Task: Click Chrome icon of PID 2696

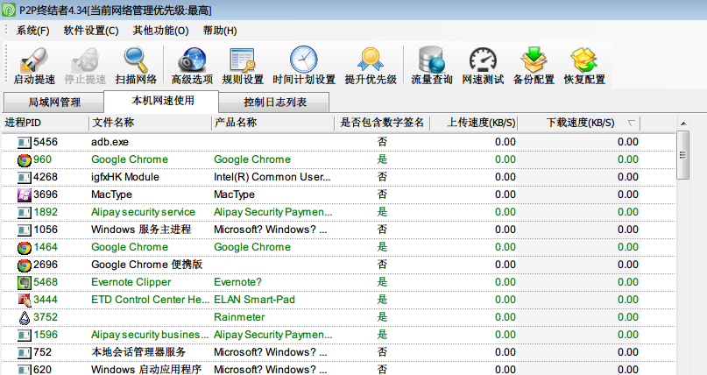Action: tap(25, 265)
